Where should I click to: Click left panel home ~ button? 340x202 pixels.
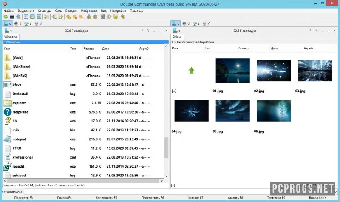(161, 31)
